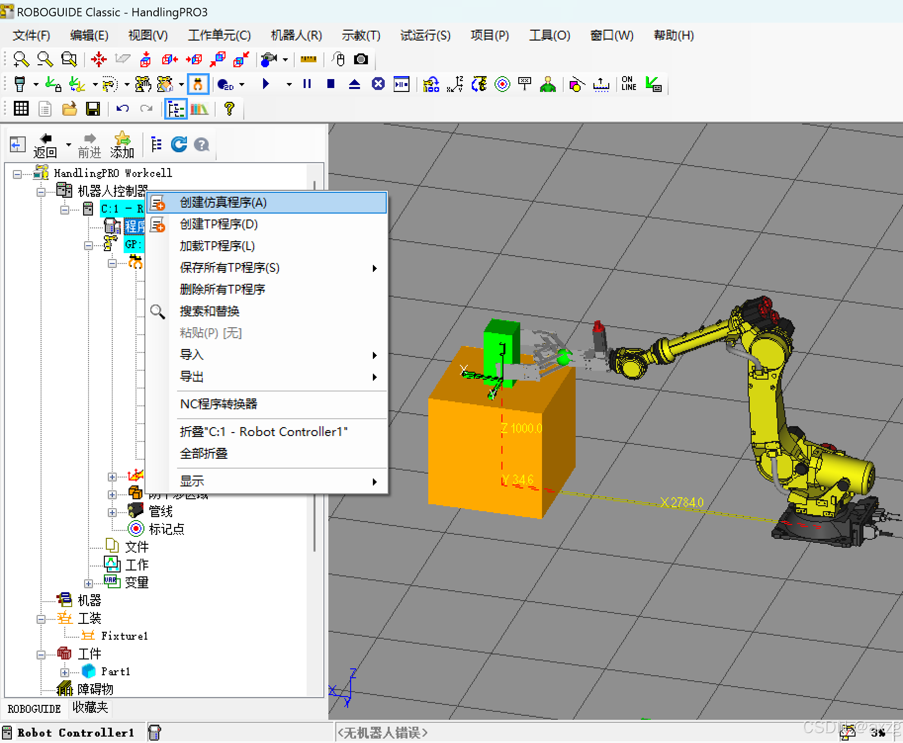Click the zoom in magnifier icon
Image resolution: width=903 pixels, height=743 pixels.
click(21, 59)
